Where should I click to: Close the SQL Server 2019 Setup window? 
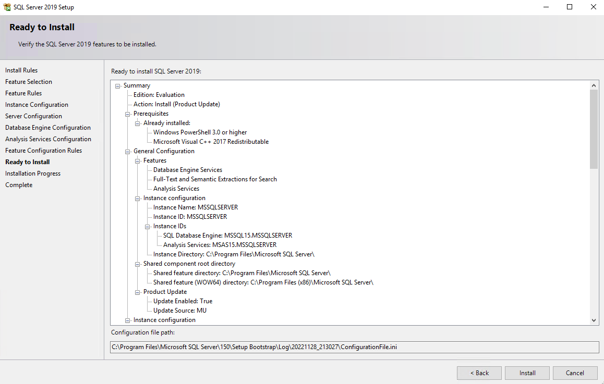[x=593, y=7]
